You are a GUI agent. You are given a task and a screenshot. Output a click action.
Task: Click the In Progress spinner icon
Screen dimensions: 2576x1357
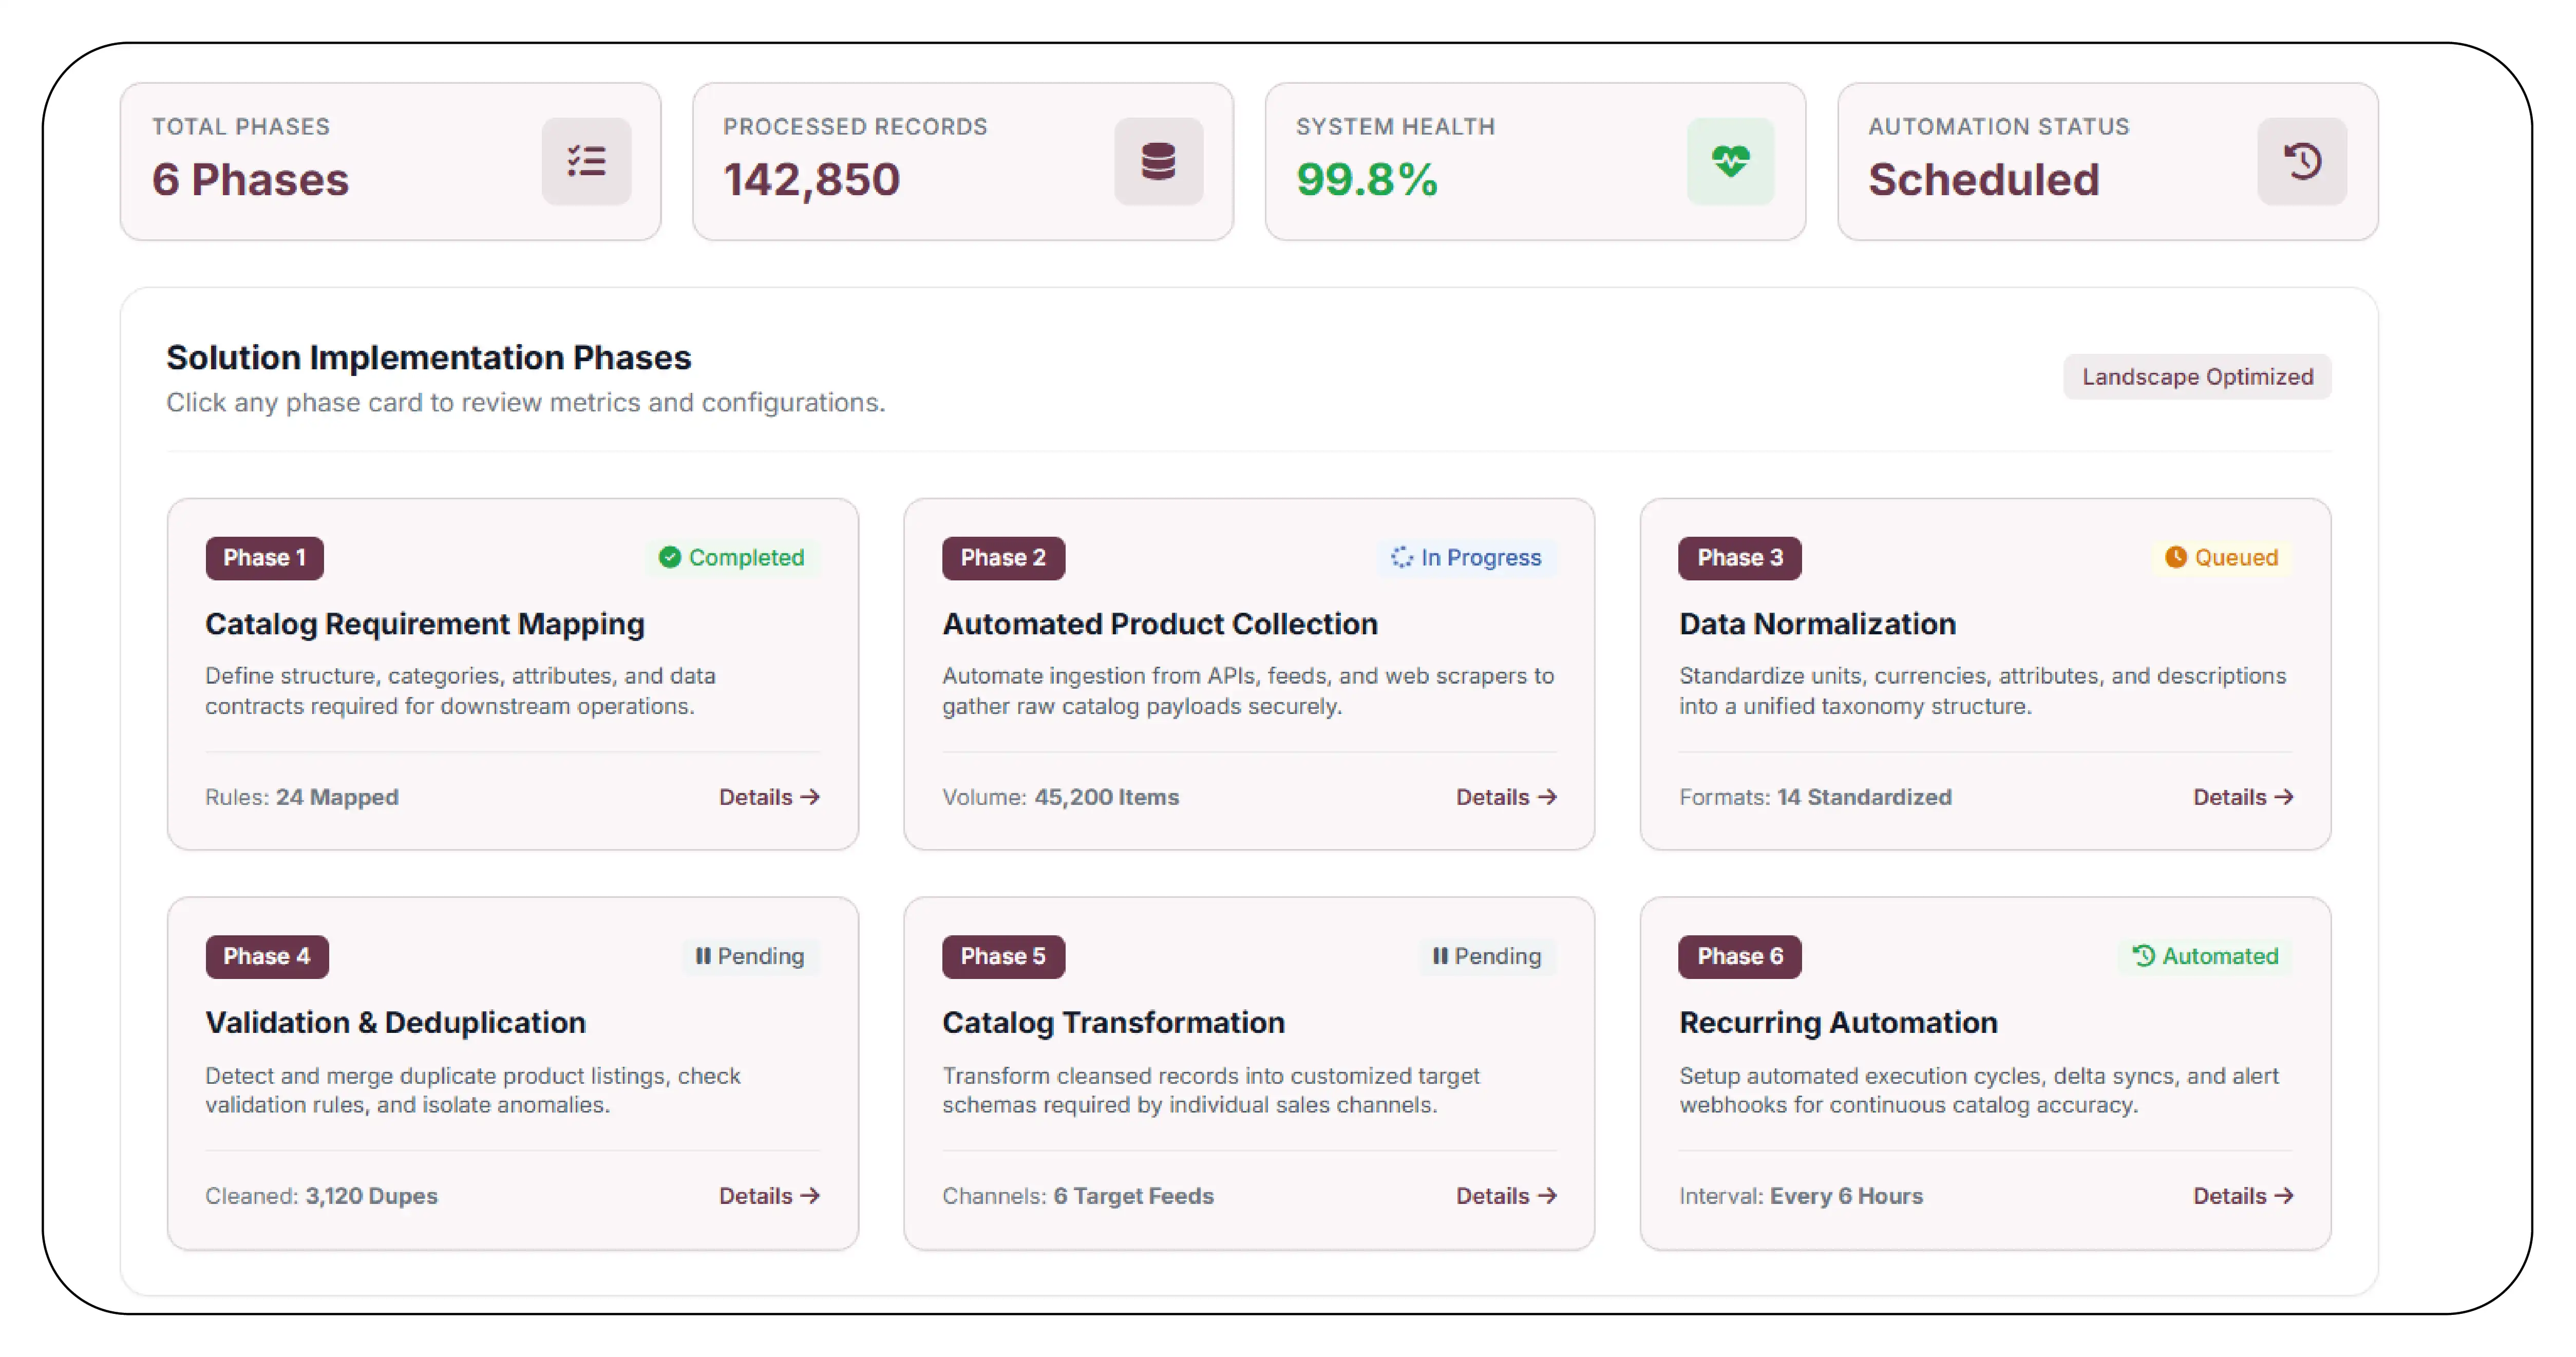[1402, 557]
